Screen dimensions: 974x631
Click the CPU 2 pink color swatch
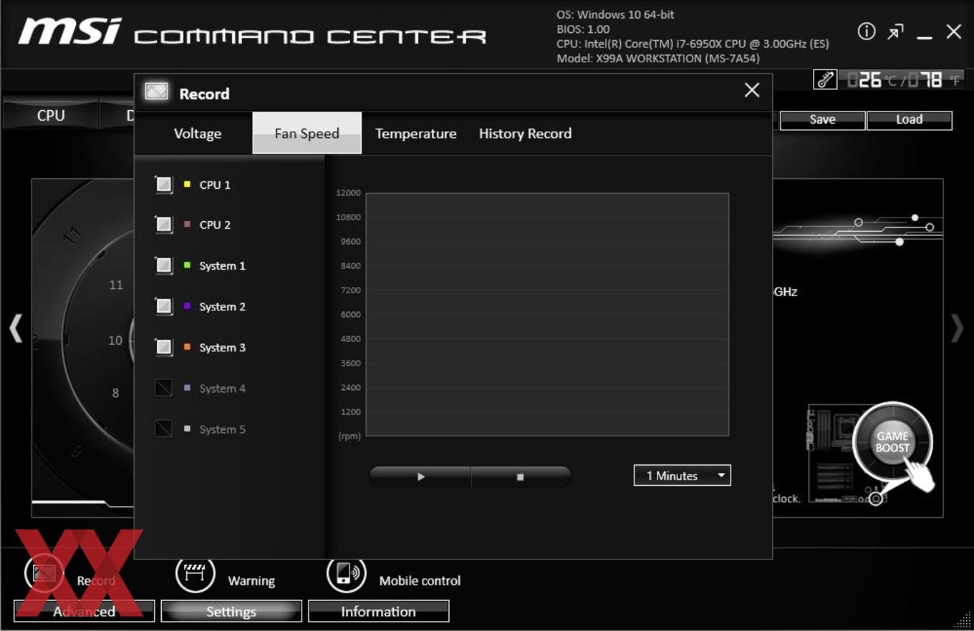187,225
